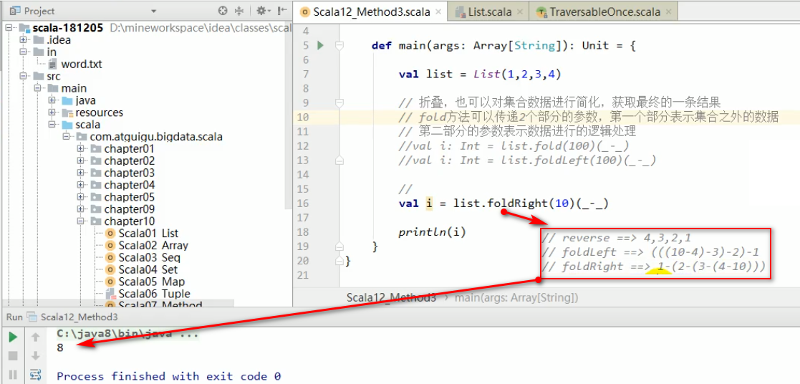Screen dimensions: 800x384
Task: Fold the main method at line 5
Action: (x=338, y=45)
